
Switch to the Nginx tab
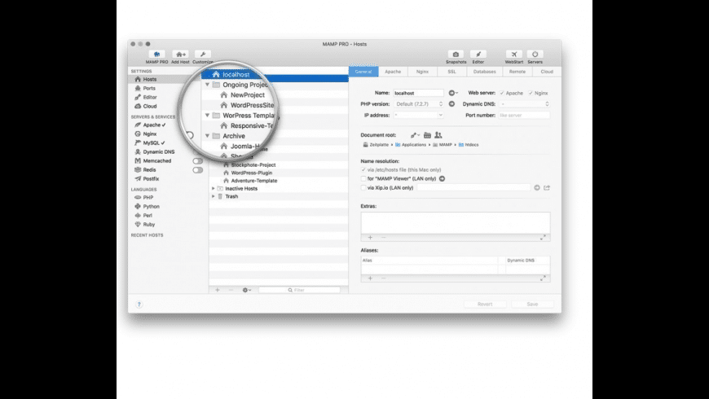pyautogui.click(x=422, y=72)
